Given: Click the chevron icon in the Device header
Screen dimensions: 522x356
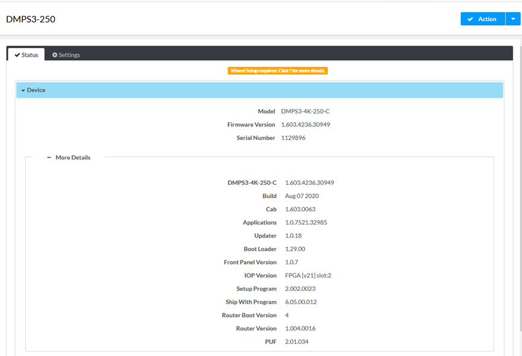Looking at the screenshot, I should point(22,90).
